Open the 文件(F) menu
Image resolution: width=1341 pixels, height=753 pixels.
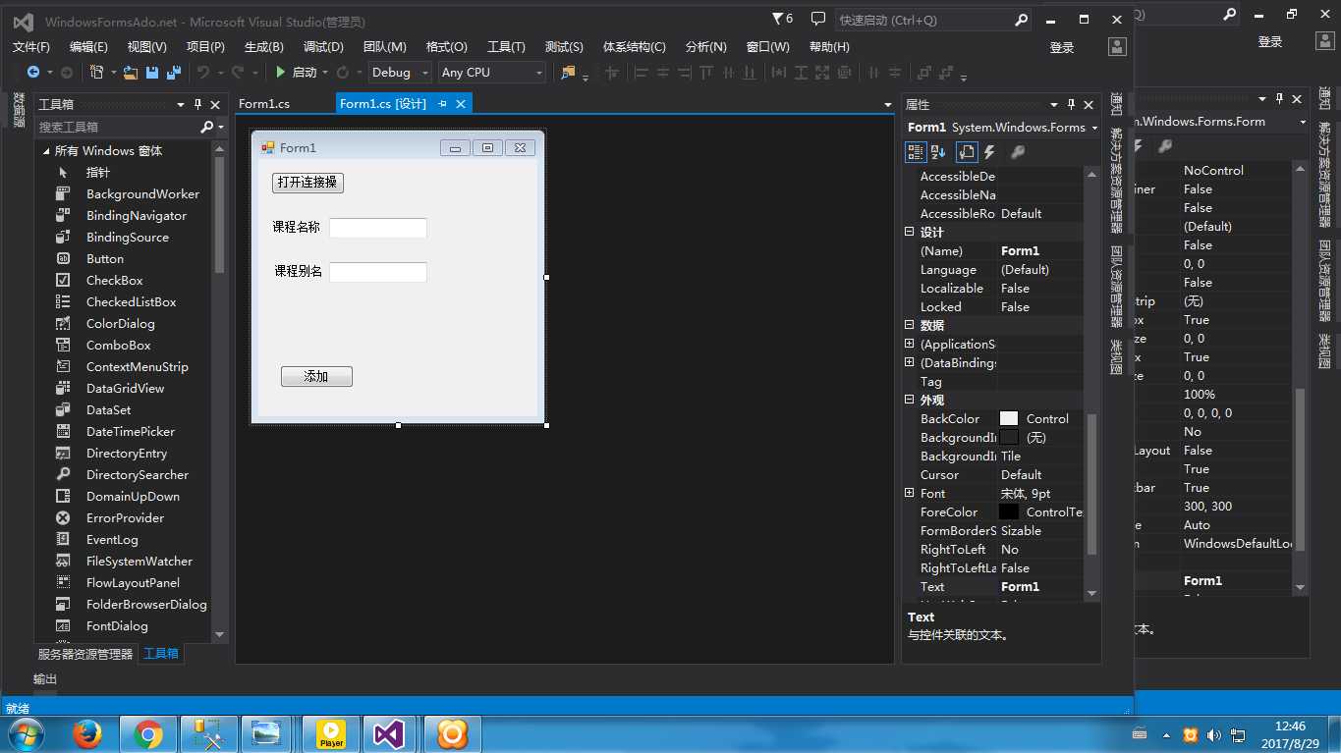point(31,47)
